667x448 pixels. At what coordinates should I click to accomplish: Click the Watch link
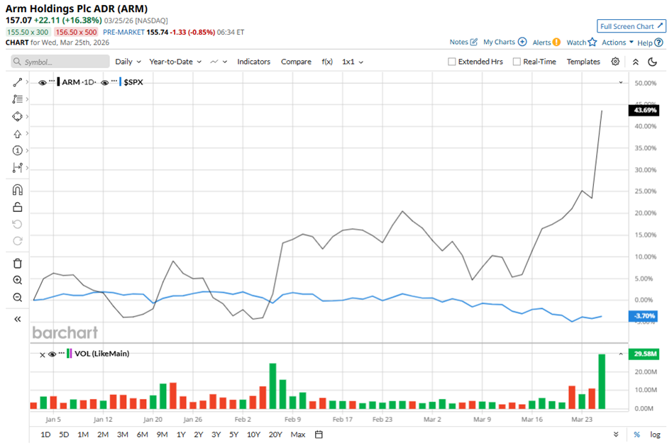(576, 42)
